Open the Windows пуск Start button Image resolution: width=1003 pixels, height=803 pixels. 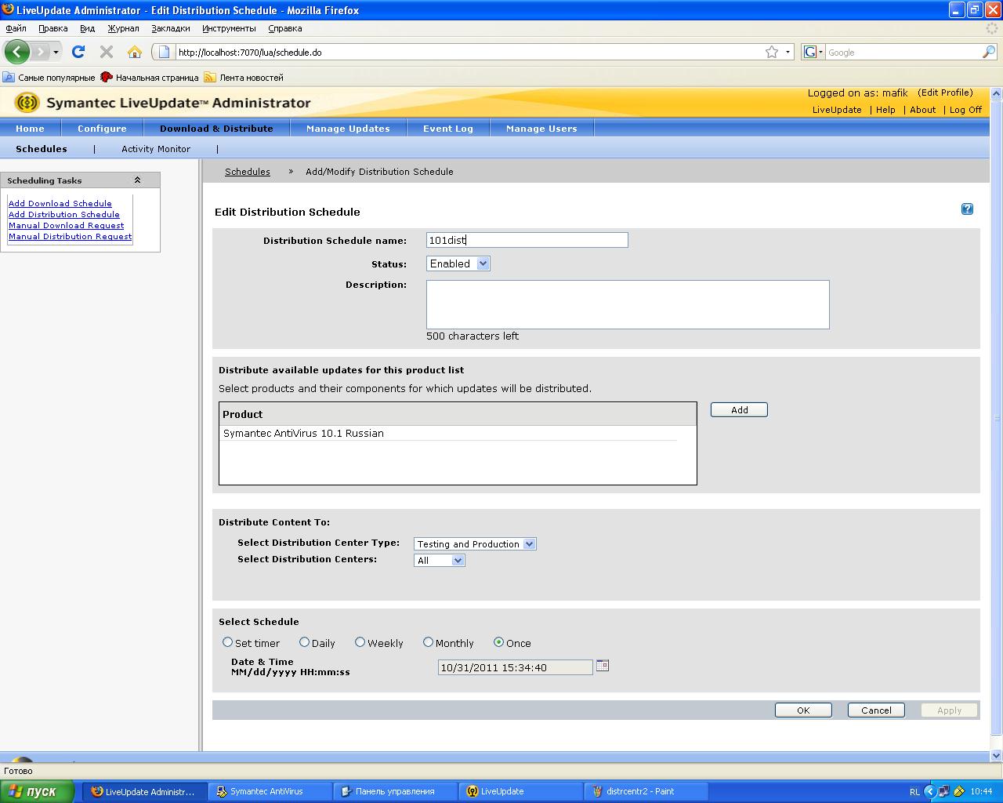[38, 791]
